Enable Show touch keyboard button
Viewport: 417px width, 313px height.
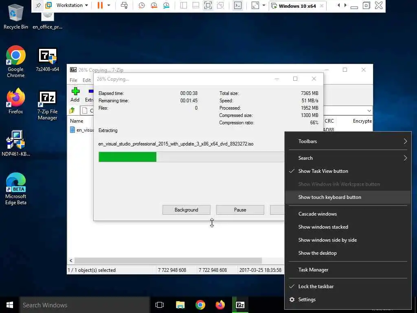pos(348,197)
